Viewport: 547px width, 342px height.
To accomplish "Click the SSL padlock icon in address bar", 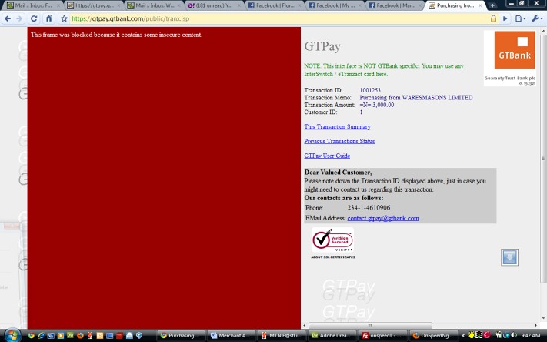I will pos(493,18).
